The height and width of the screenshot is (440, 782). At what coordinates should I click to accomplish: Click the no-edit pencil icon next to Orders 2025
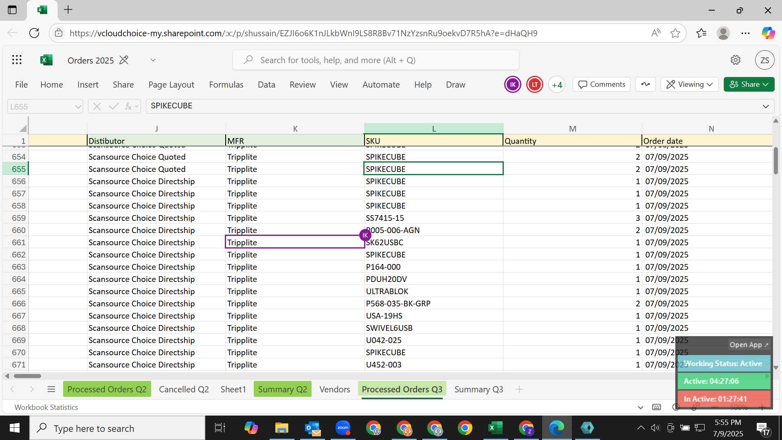coord(124,60)
